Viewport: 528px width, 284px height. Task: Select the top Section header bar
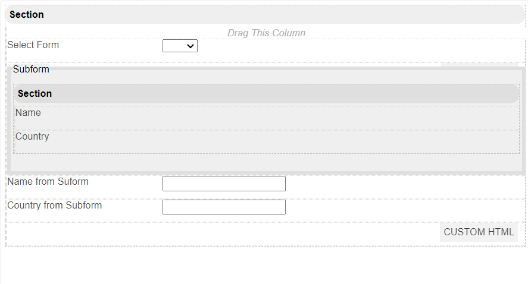[x=265, y=15]
